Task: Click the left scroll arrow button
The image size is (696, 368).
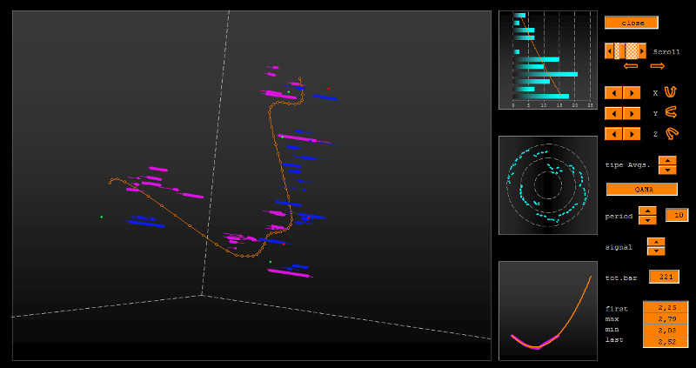Action: click(609, 51)
